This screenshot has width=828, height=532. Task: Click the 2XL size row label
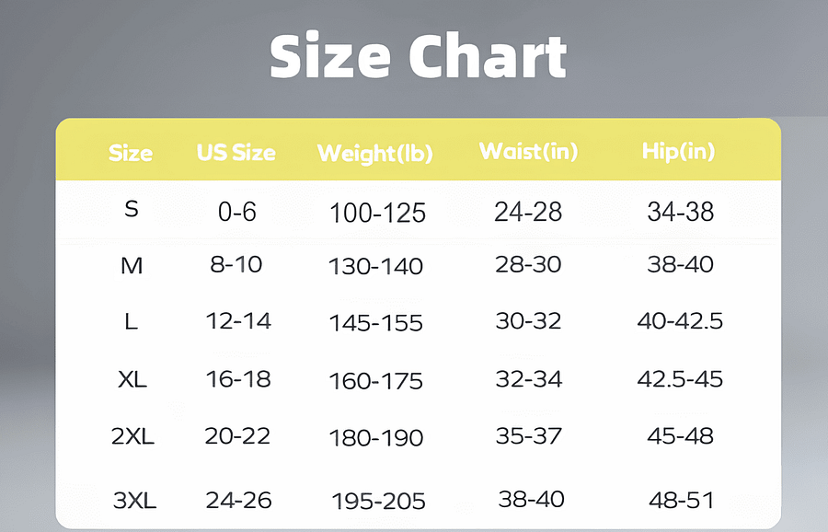[x=132, y=436]
